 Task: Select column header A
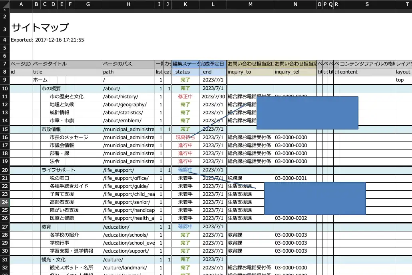pyautogui.click(x=21, y=4)
